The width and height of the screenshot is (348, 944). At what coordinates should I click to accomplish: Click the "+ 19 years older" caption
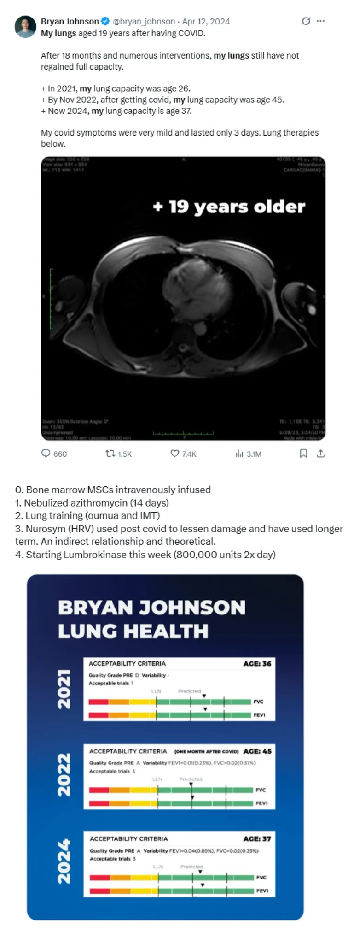tap(229, 206)
